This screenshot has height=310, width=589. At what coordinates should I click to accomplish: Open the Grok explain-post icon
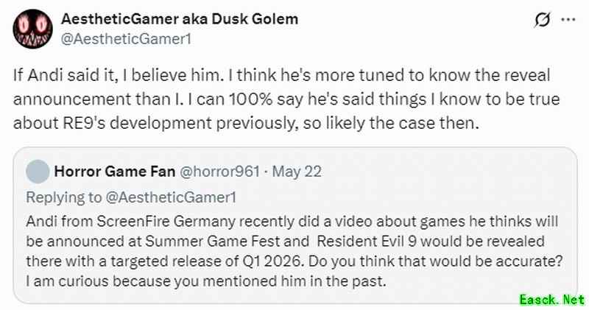(x=541, y=20)
